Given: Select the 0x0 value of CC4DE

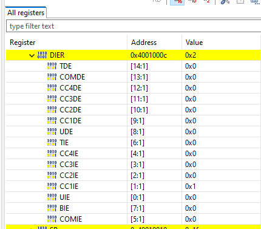Looking at the screenshot, I should click(x=191, y=88).
